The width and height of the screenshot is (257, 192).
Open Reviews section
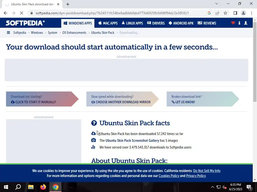207,23
